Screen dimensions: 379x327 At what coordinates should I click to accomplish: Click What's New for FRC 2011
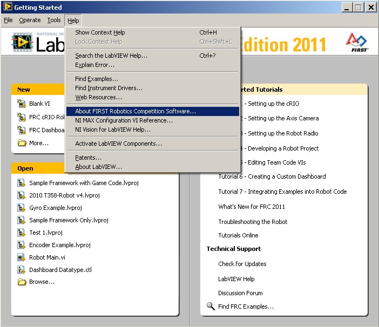252,207
